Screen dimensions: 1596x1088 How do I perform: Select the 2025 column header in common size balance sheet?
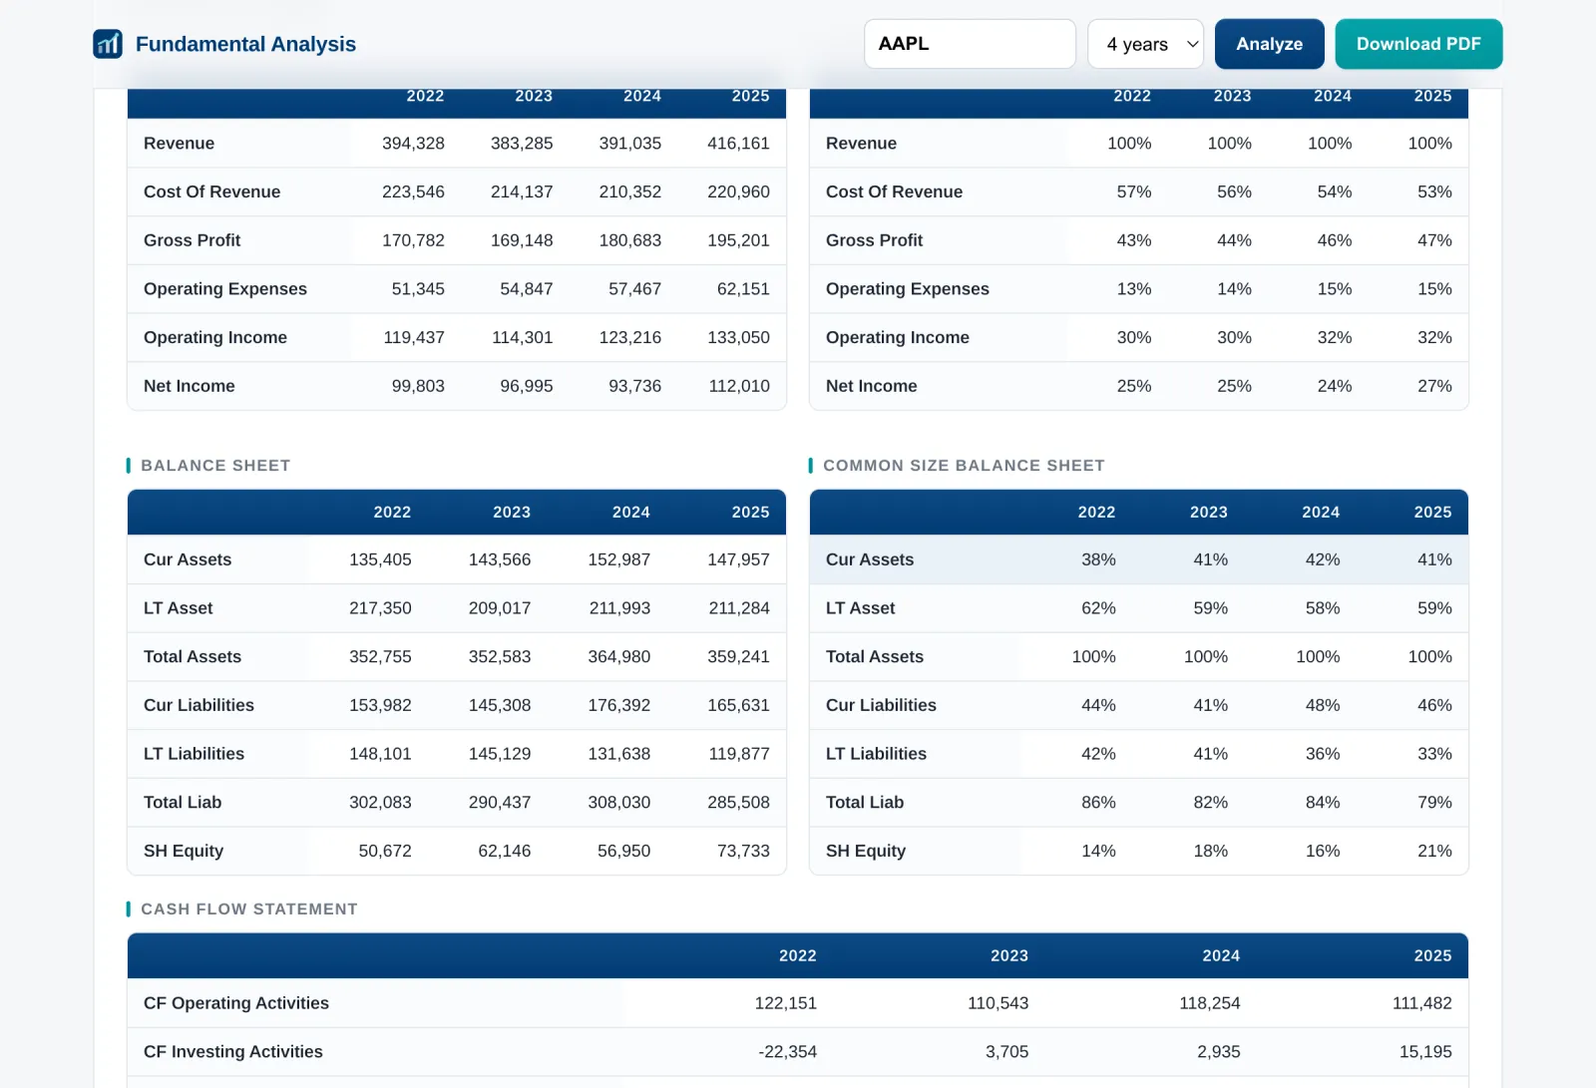tap(1432, 513)
